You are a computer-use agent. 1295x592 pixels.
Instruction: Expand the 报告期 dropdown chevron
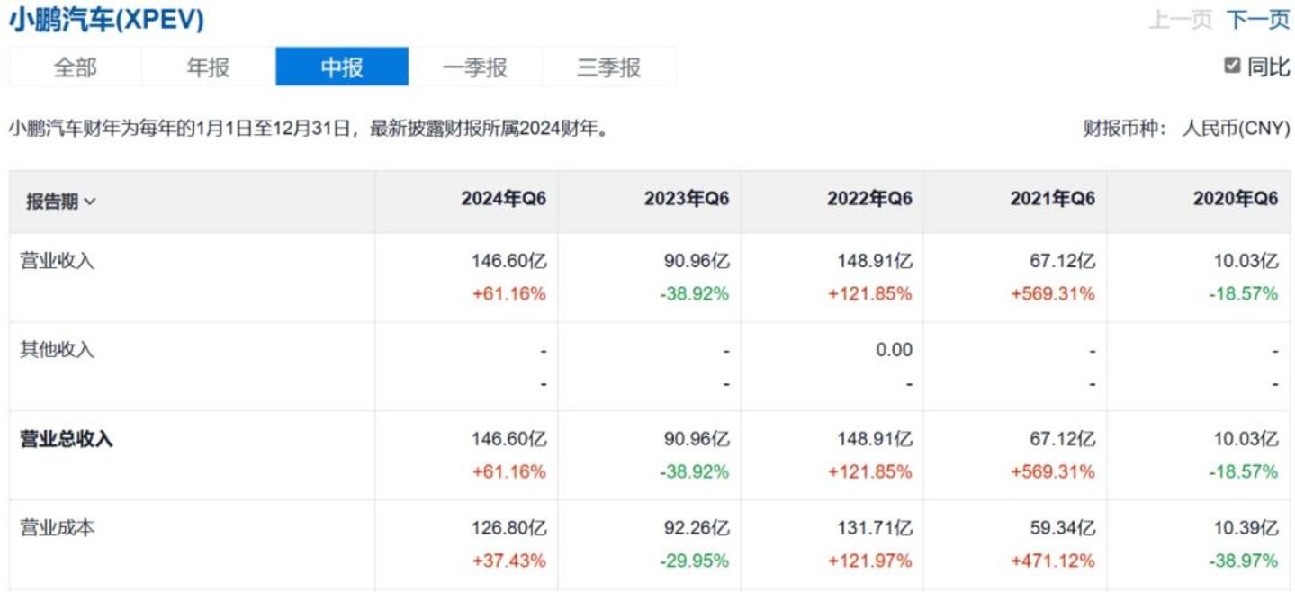pos(90,202)
